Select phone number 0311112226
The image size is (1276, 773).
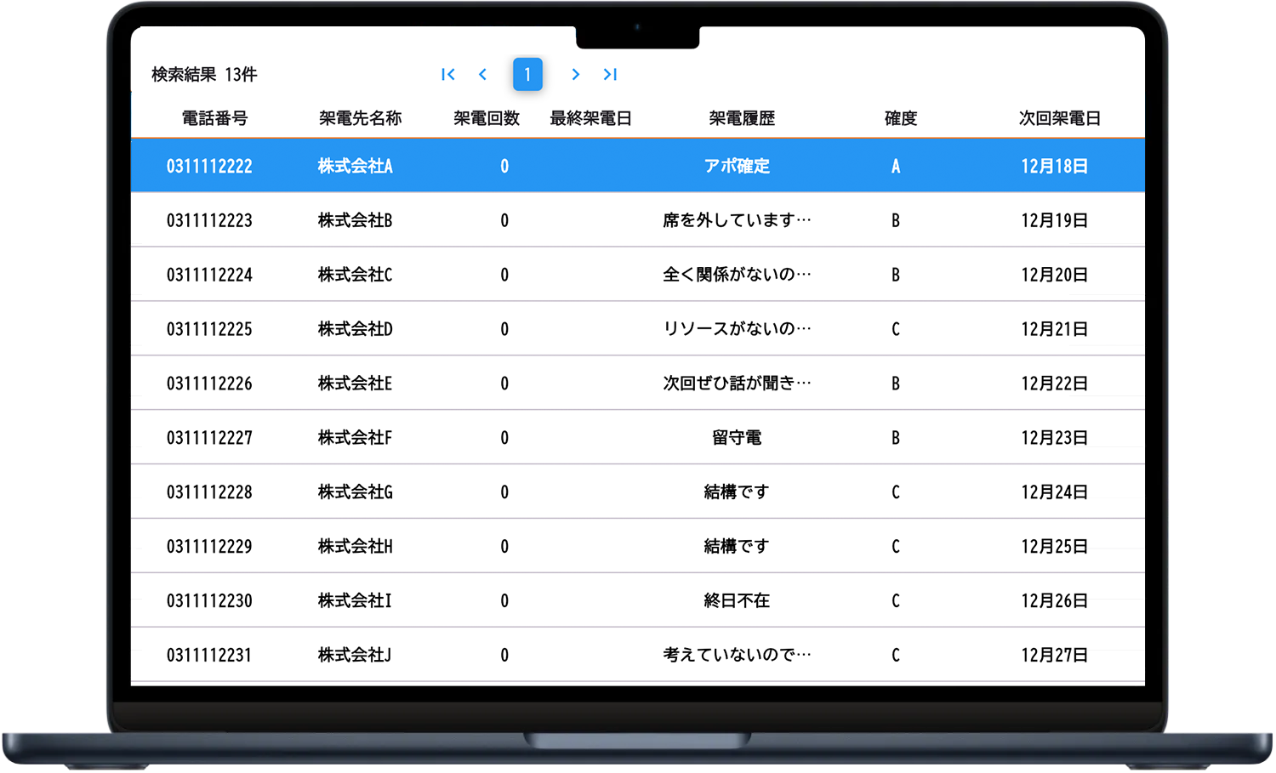(x=209, y=384)
